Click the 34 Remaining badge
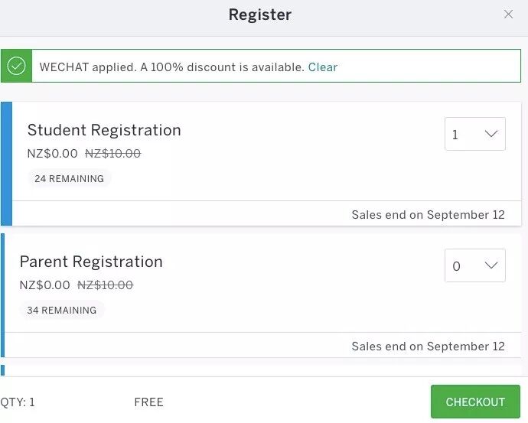Viewport: 528px width, 423px height. (61, 311)
